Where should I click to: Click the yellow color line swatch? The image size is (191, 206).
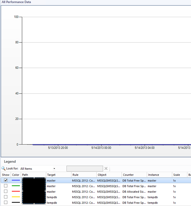(x=16, y=197)
